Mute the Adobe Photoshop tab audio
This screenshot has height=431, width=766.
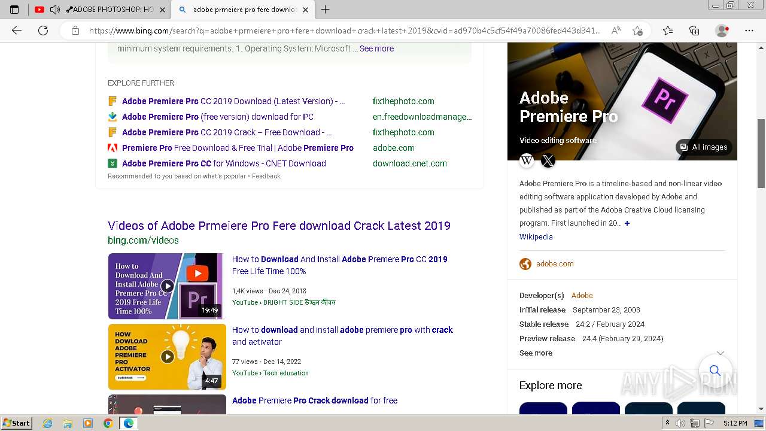click(54, 10)
